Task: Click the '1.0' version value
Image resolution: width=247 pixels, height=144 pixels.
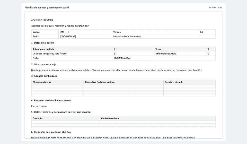Action: coord(207,32)
